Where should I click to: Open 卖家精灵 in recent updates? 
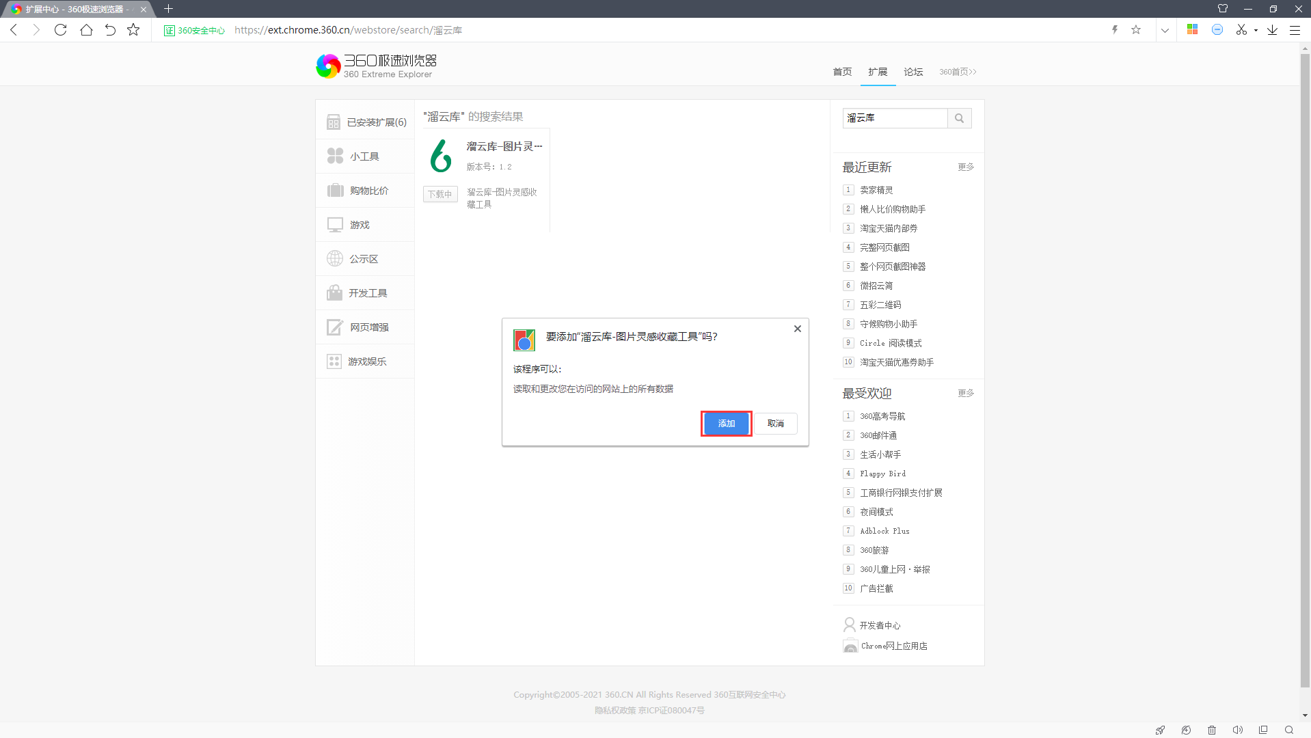click(876, 190)
